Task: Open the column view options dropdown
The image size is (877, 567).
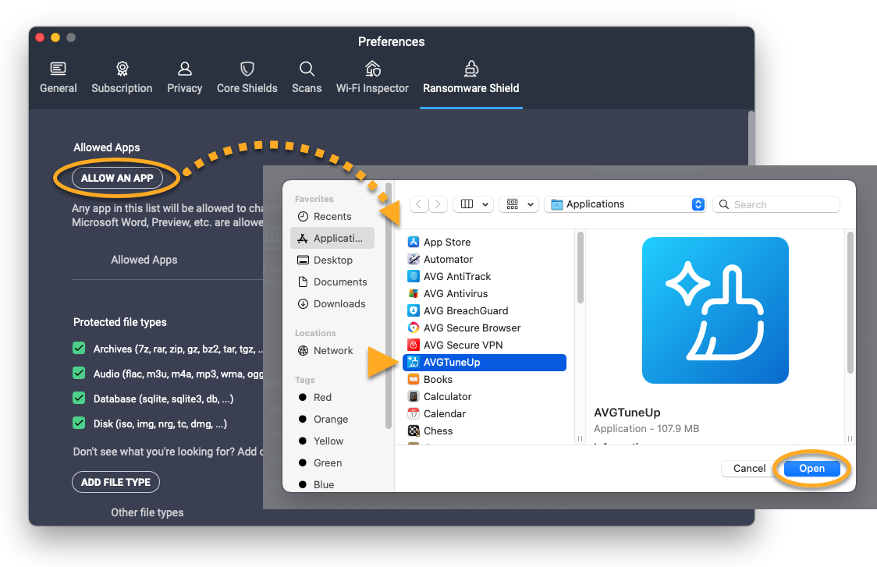Action: (x=474, y=204)
